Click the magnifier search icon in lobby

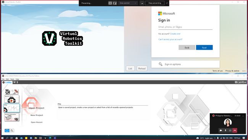(12, 130)
